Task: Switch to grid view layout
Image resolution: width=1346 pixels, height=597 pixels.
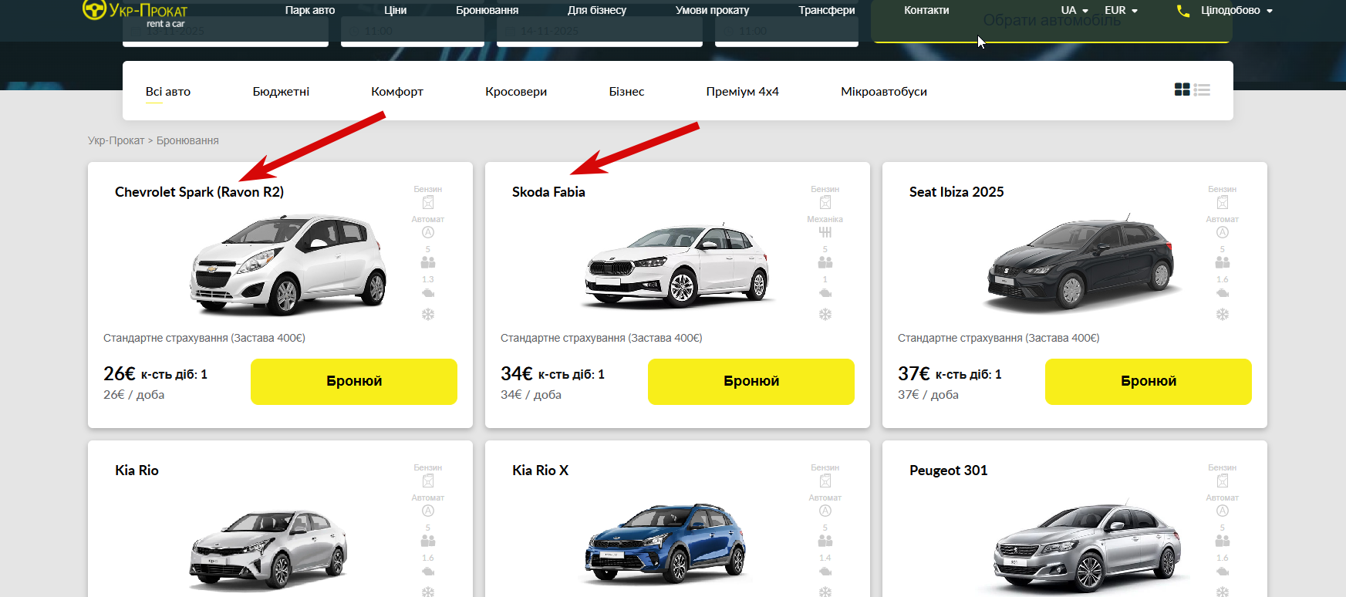Action: pyautogui.click(x=1182, y=89)
